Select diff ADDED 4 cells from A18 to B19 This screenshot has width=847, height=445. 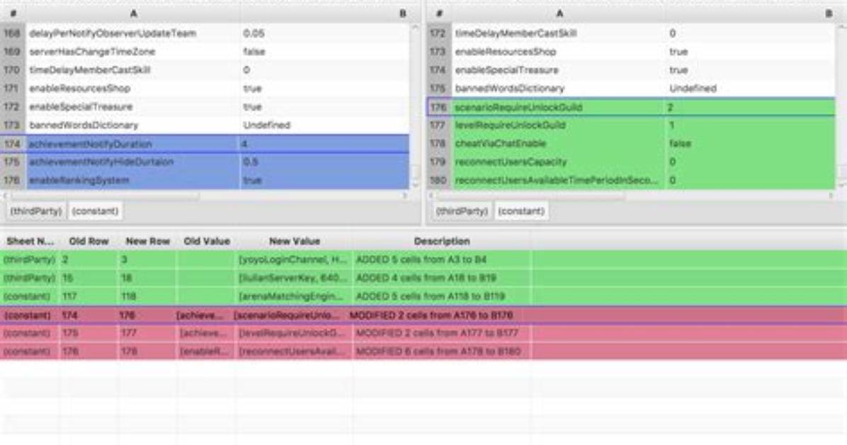coord(423,278)
